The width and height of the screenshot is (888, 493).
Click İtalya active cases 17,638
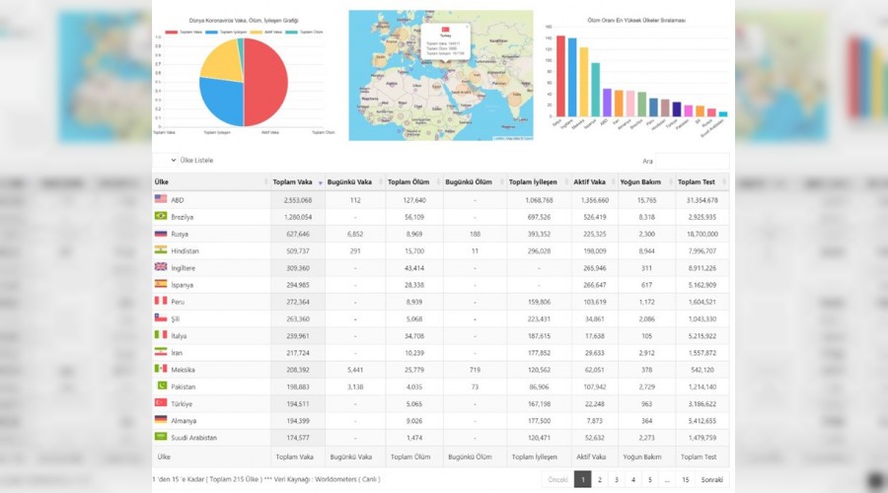(x=595, y=336)
